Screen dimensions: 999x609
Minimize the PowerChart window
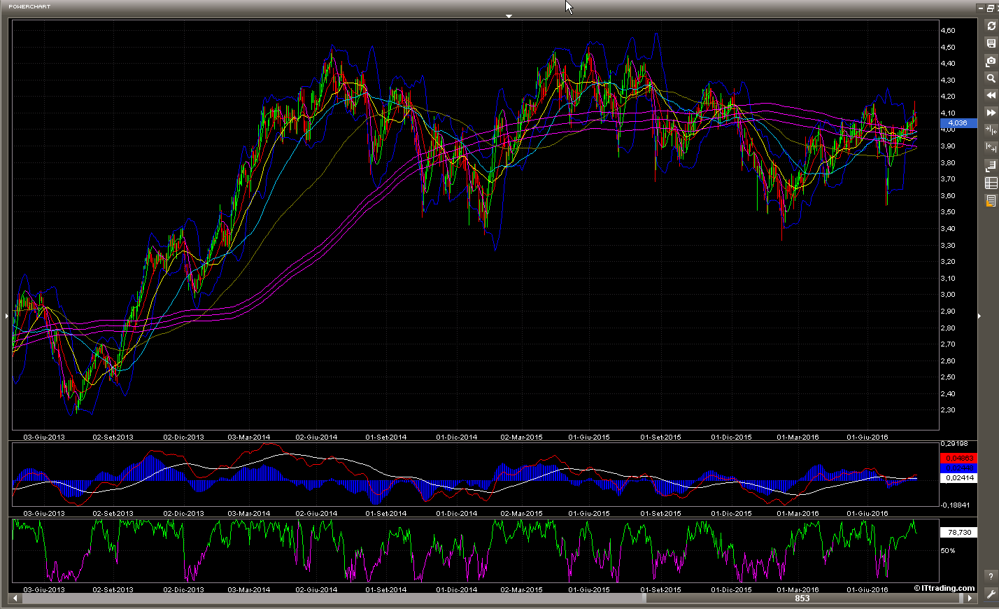tap(981, 8)
